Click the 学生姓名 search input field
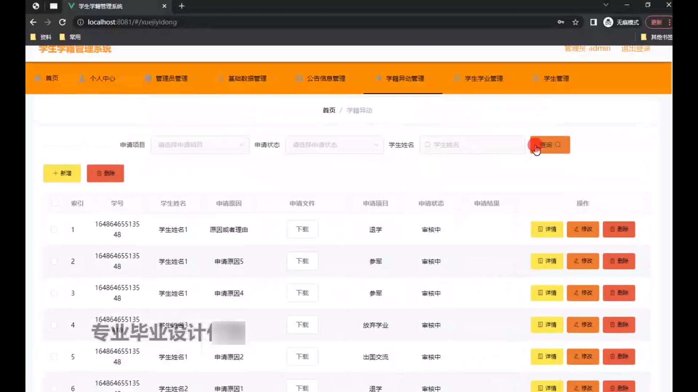698x392 pixels. [473, 145]
